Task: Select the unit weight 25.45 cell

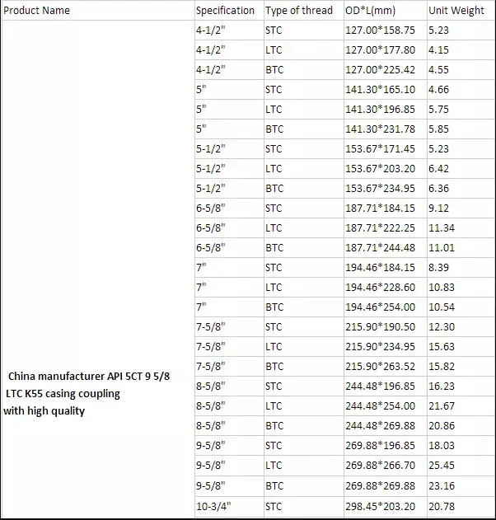Action: 442,466
